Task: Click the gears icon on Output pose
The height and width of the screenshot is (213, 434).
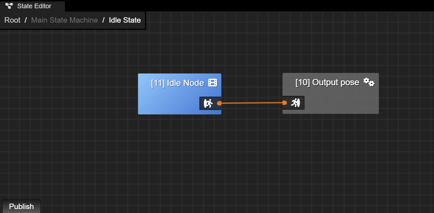Action: [369, 82]
